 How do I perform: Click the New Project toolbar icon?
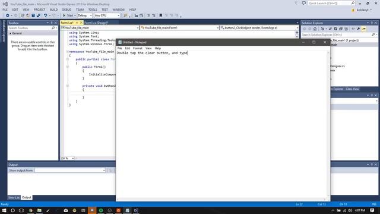point(23,15)
